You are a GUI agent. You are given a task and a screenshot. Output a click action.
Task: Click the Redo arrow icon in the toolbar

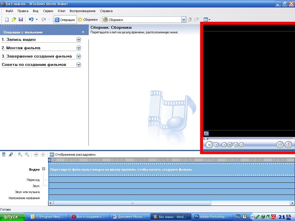click(x=44, y=19)
